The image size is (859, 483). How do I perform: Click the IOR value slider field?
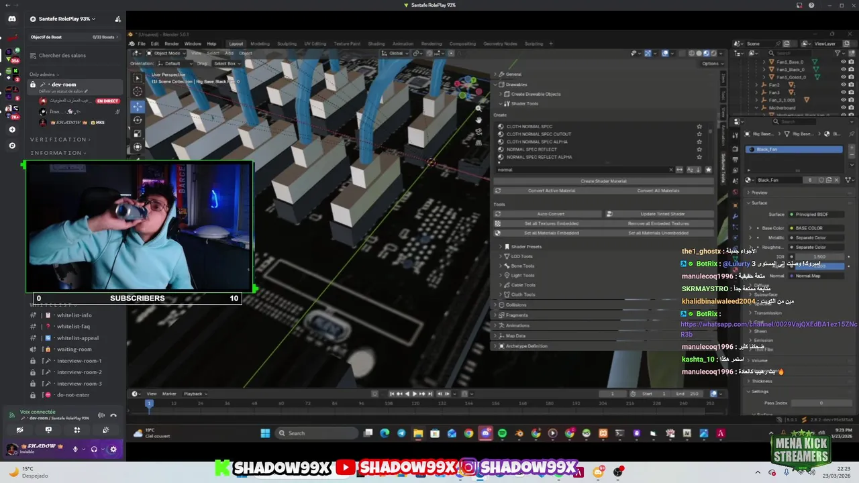click(818, 257)
